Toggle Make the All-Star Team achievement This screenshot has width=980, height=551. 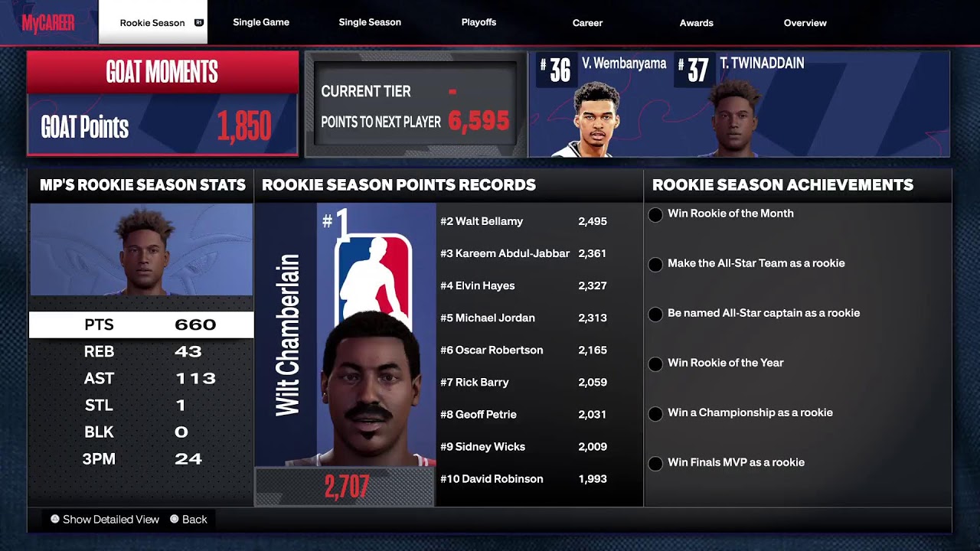[x=655, y=265]
